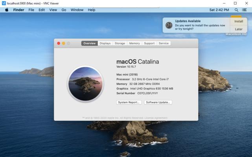252x157 pixels.
Task: Switch to the Memory tab
Action: 134,43
